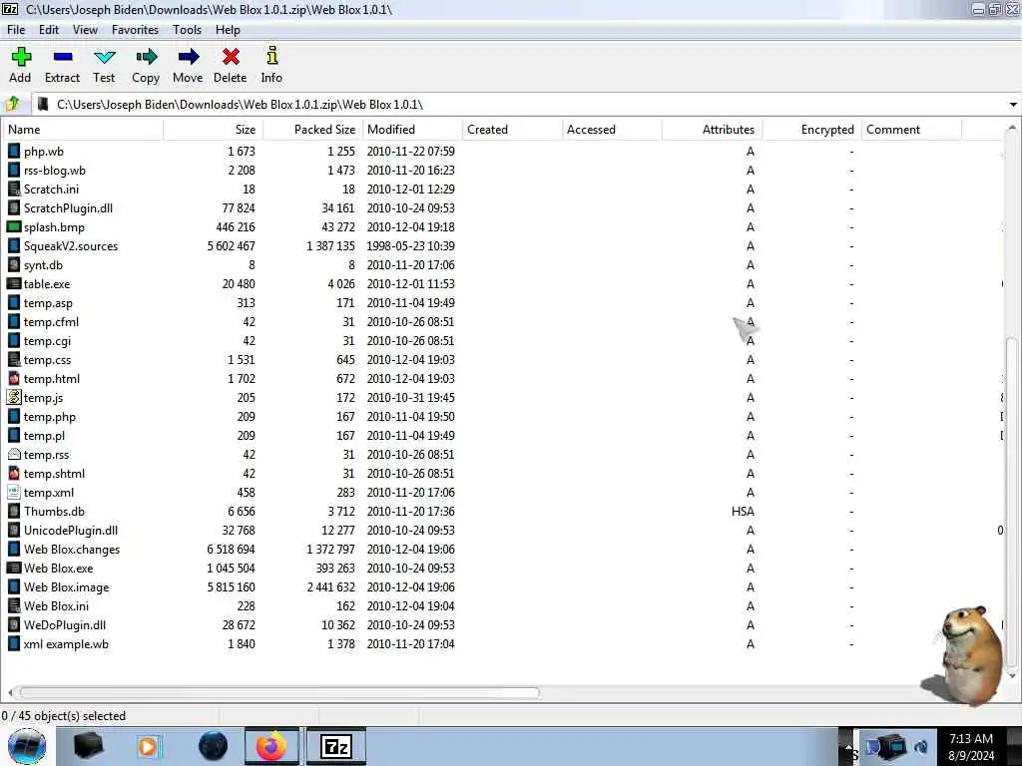The image size is (1022, 766).
Task: Select the temp.php file name
Action: (50, 417)
